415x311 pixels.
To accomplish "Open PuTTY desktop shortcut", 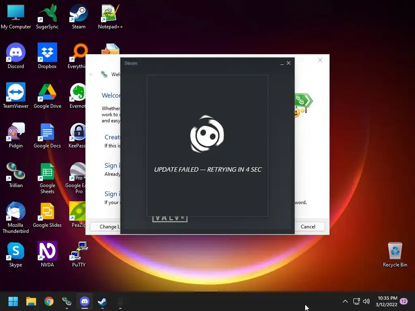I will (79, 254).
